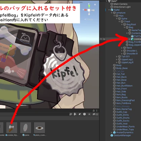The image size is (141, 141).
Task: Expand the cookie prefab arrow
Action: [130, 39]
